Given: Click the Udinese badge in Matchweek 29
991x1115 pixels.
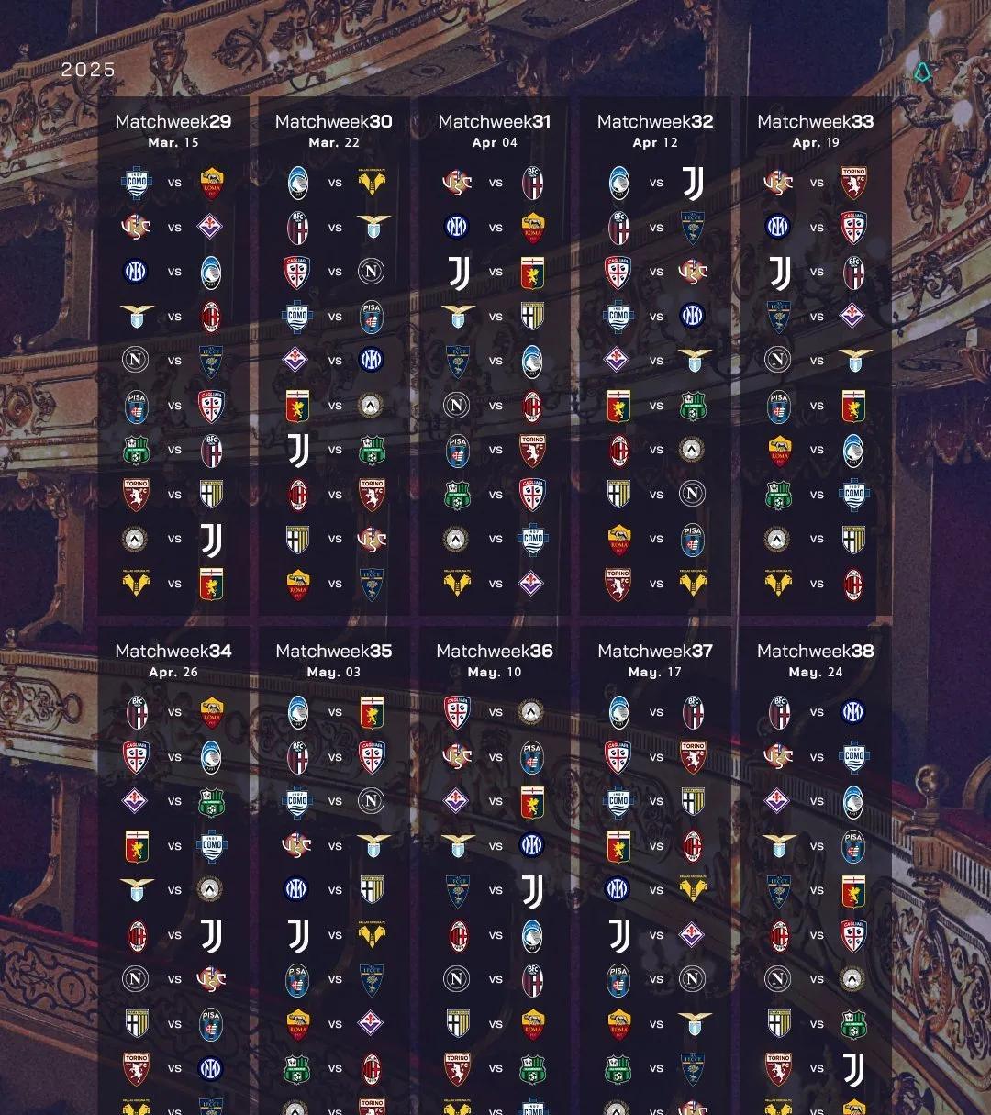Looking at the screenshot, I should tap(137, 539).
